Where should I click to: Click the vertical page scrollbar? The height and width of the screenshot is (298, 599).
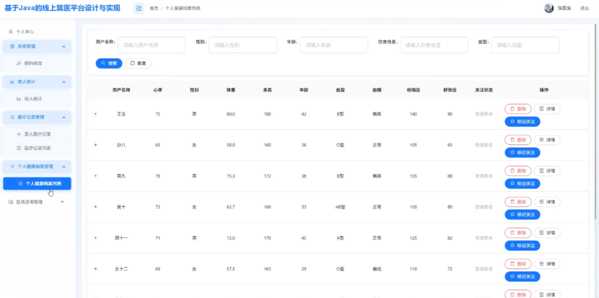(596, 122)
